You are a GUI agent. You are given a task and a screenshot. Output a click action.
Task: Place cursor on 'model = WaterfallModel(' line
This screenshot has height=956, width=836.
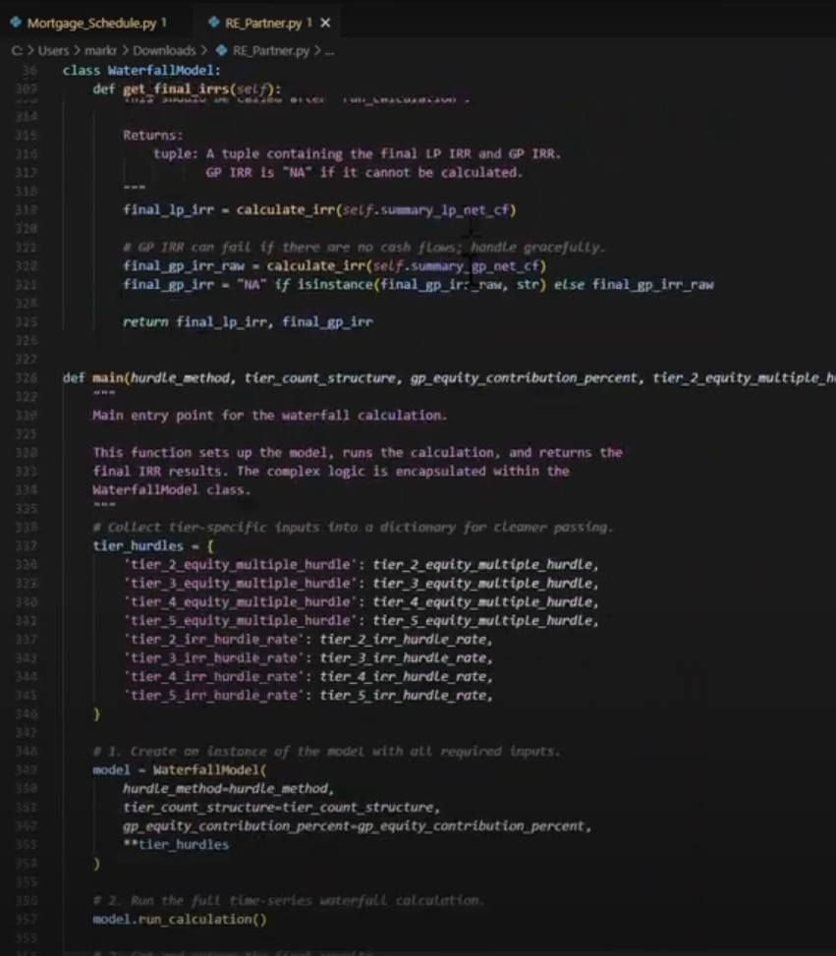pyautogui.click(x=179, y=770)
